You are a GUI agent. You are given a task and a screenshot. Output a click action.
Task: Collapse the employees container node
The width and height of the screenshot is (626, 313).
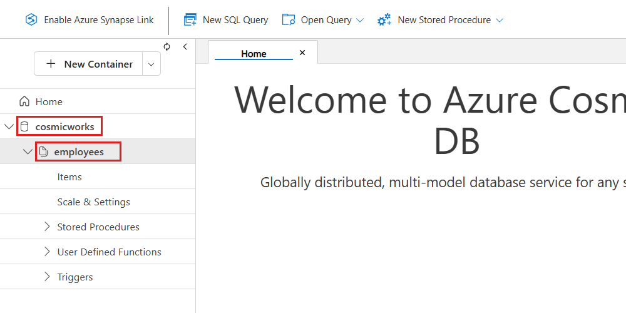pyautogui.click(x=28, y=151)
